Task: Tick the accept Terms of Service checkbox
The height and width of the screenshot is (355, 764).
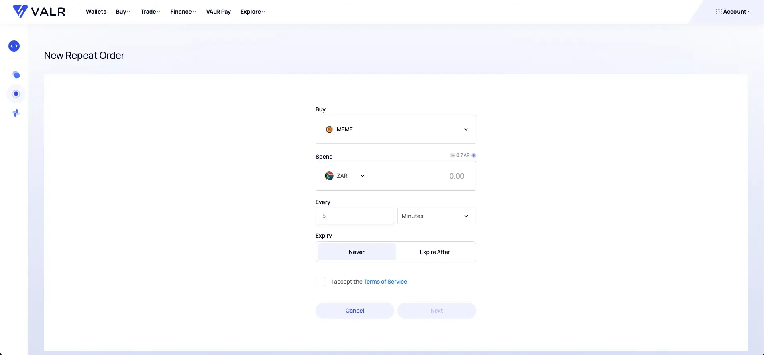Action: click(320, 282)
